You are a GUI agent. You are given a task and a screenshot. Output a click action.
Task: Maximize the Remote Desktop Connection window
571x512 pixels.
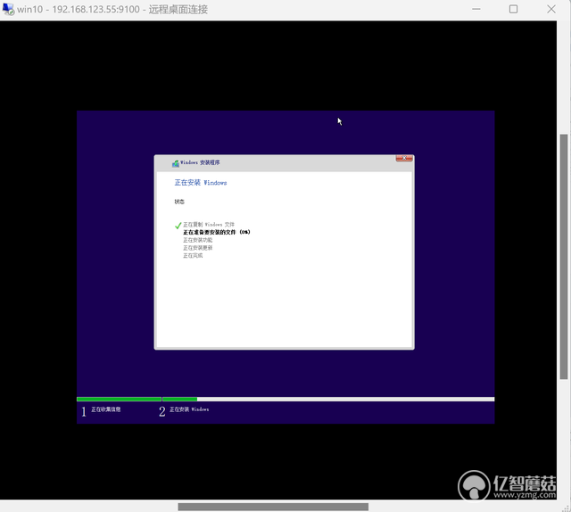click(x=514, y=9)
